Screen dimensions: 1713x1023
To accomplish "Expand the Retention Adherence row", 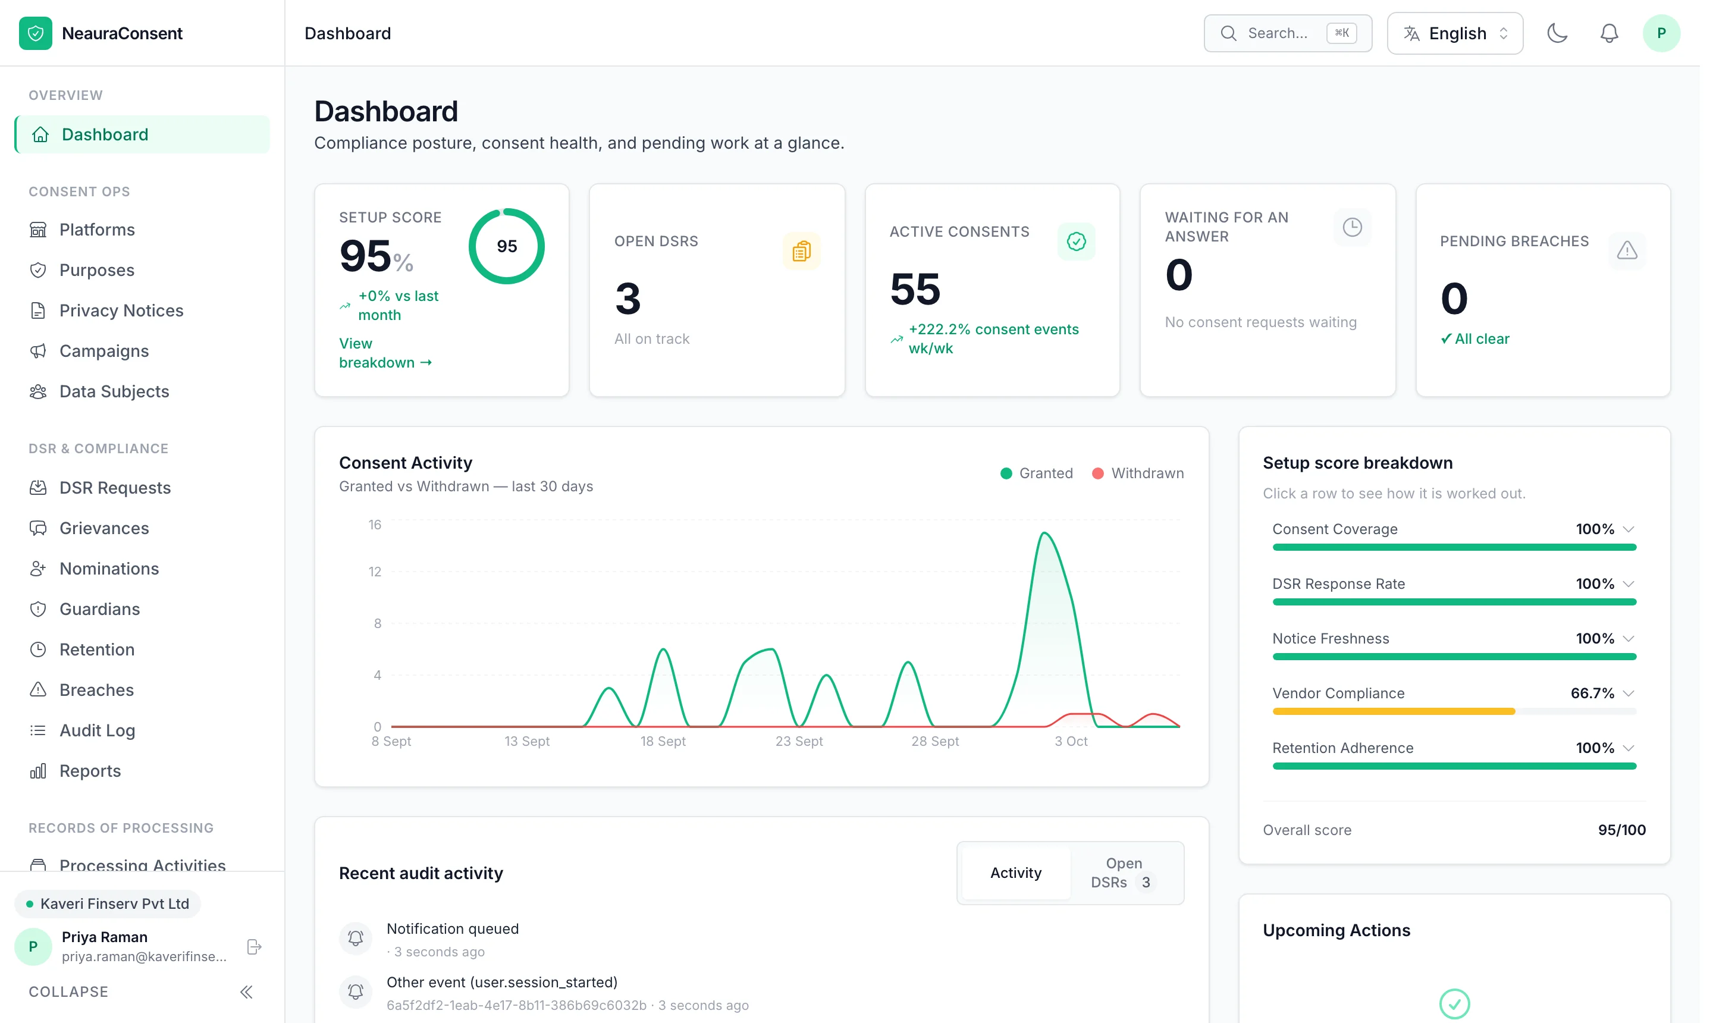I will tap(1454, 755).
